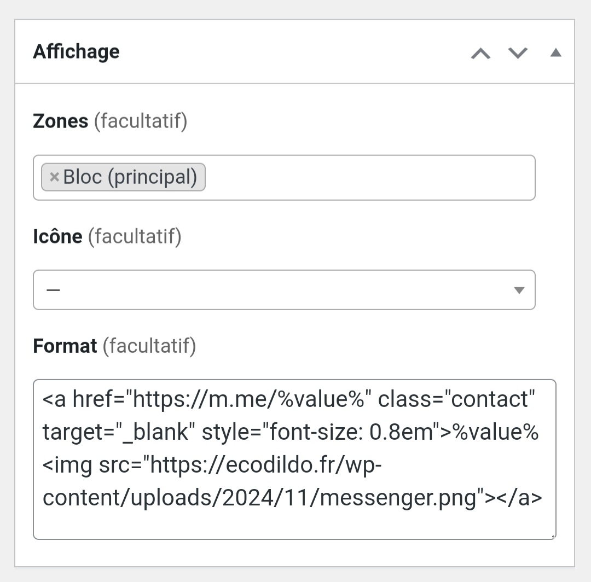Click the Format (facultatif) label
This screenshot has width=591, height=582.
(x=114, y=346)
